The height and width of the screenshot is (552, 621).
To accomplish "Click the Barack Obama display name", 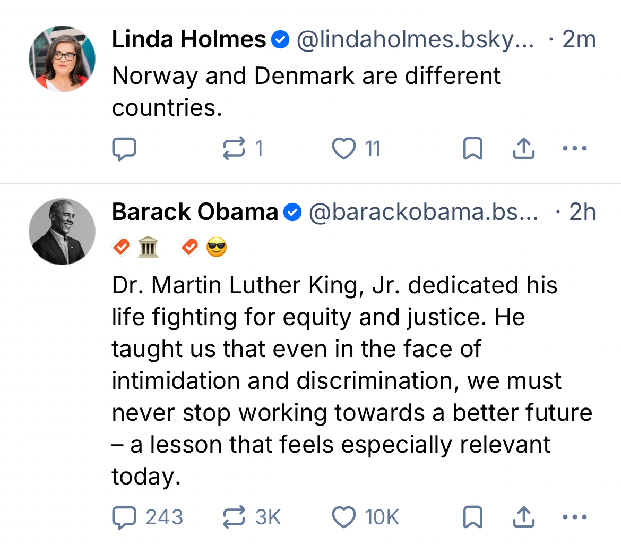I will coord(195,213).
